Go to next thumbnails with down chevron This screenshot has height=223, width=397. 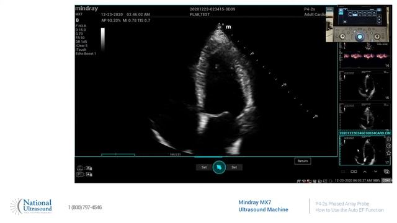(375, 172)
